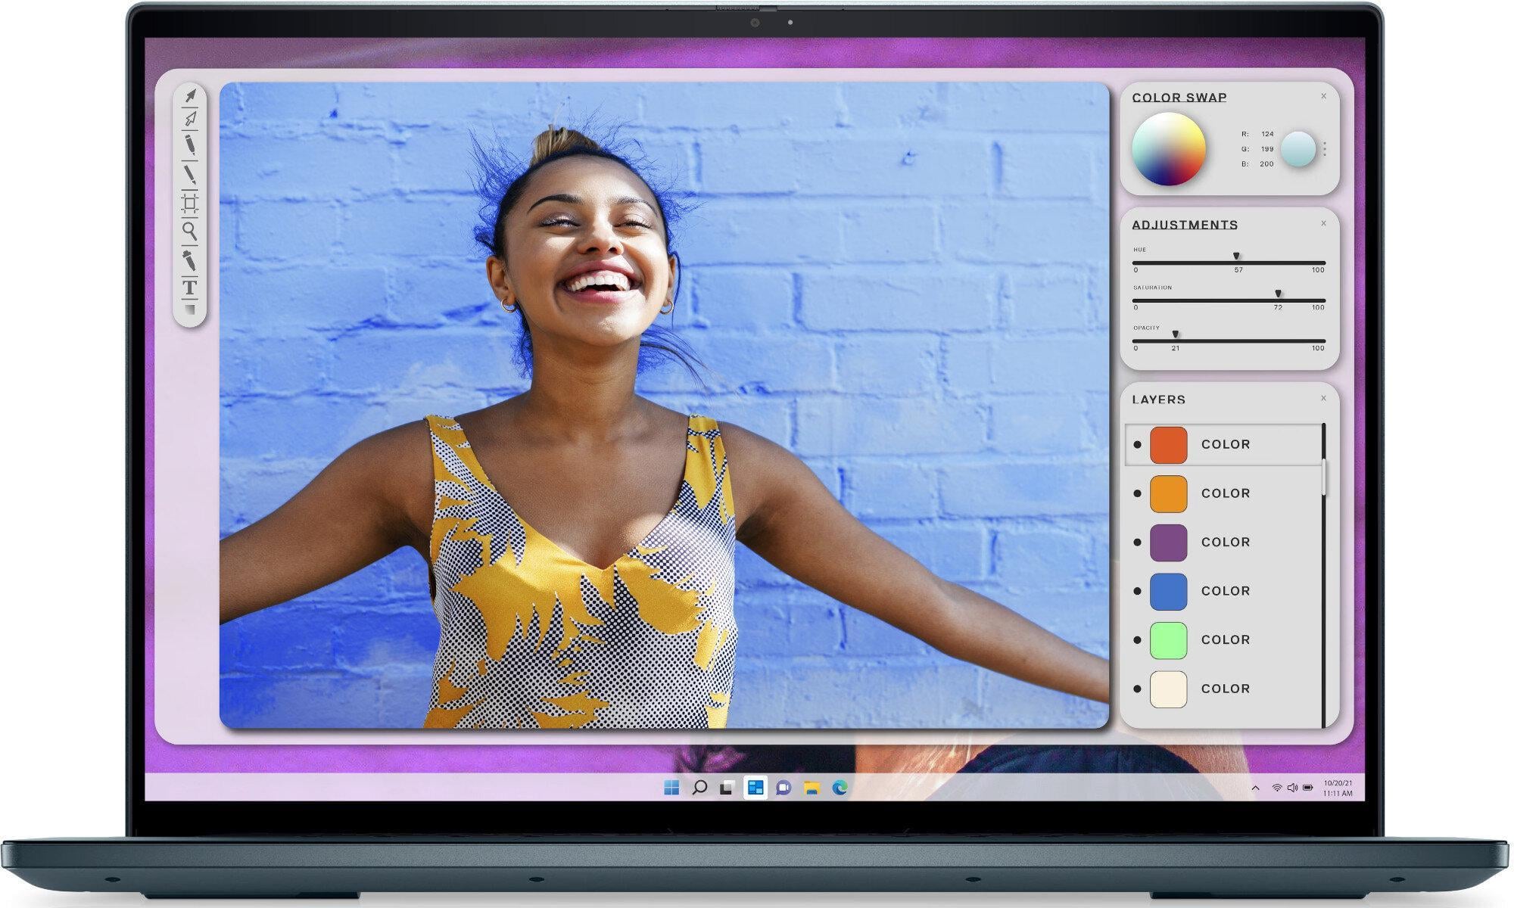The width and height of the screenshot is (1514, 908).
Task: Toggle visibility dot of purple layer
Action: coord(1137,543)
